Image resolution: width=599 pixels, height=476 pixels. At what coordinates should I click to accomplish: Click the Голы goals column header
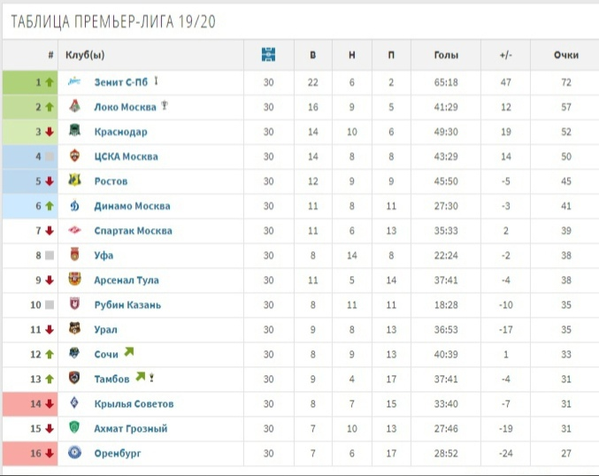coord(446,55)
